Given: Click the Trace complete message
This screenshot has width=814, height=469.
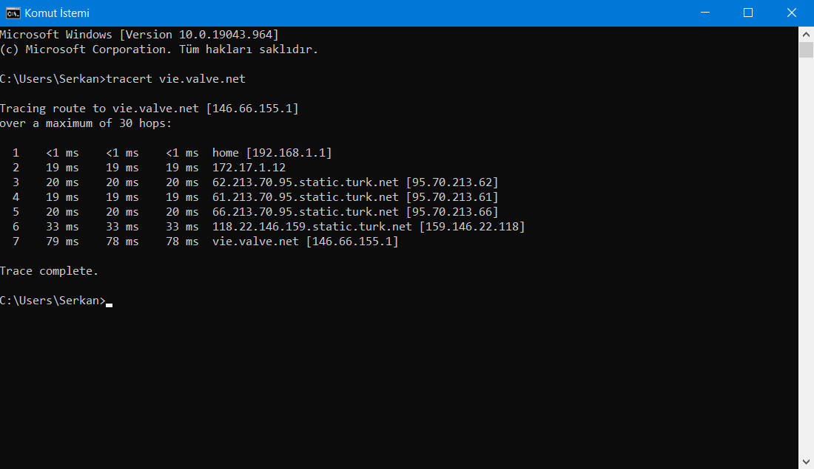Looking at the screenshot, I should point(50,271).
